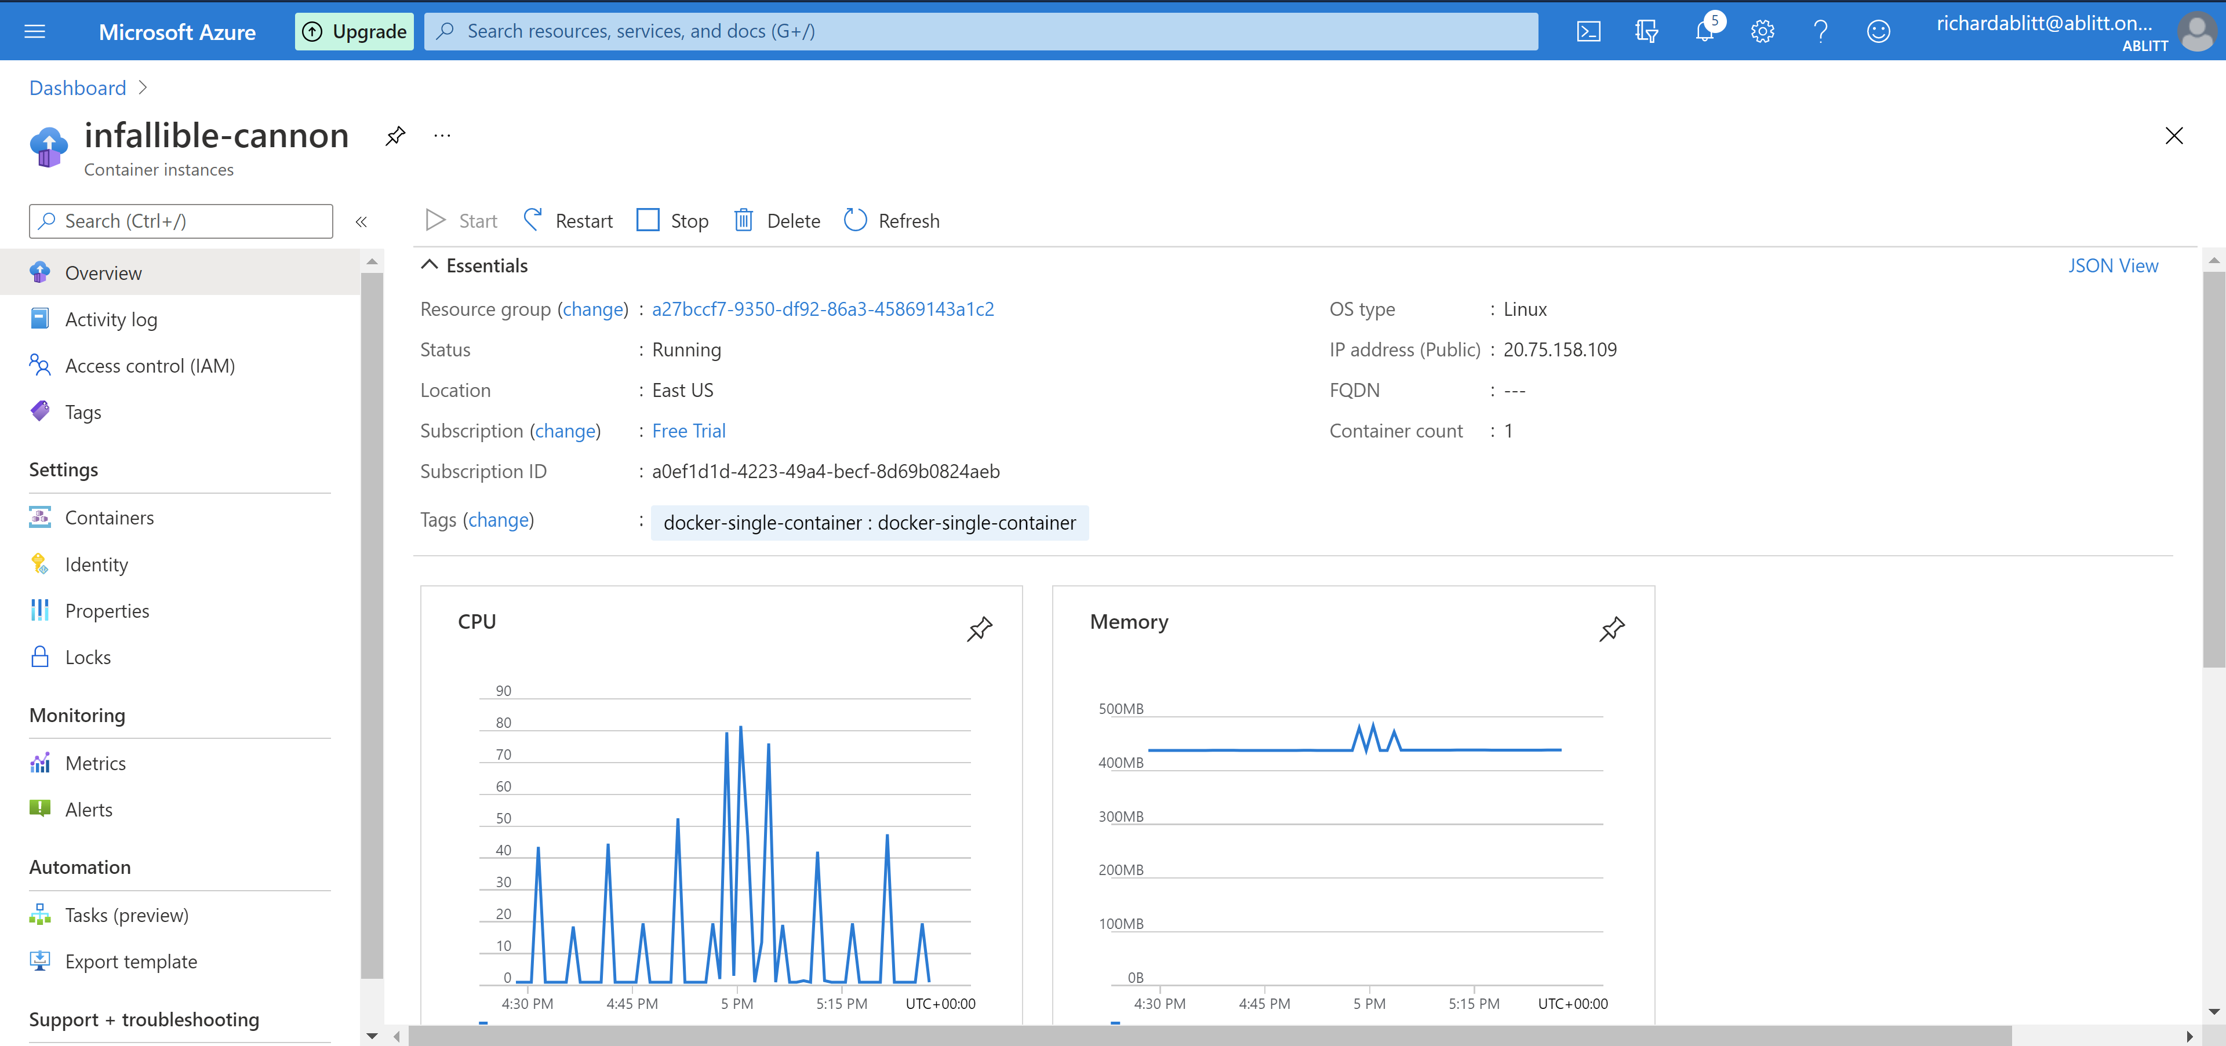This screenshot has height=1046, width=2226.
Task: Open the notifications bell
Action: [x=1706, y=31]
